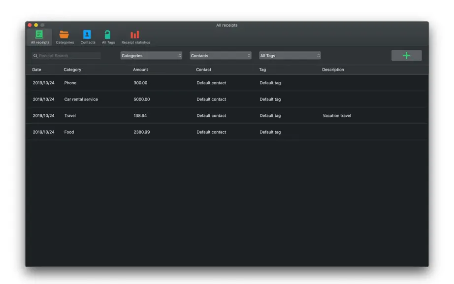
Task: Click Default contact in the Food row
Action: point(211,132)
